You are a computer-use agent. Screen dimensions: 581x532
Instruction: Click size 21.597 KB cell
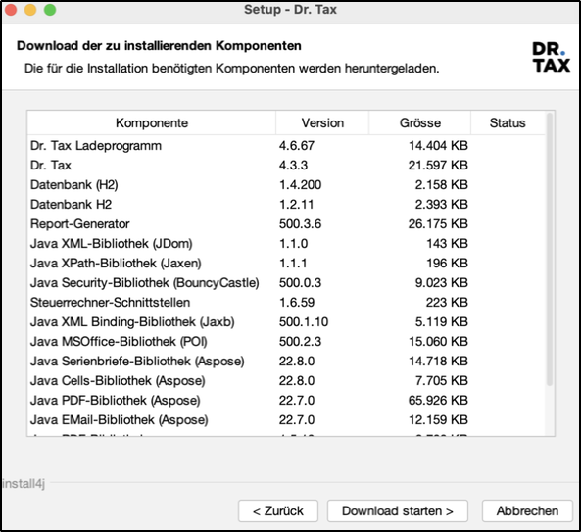(x=438, y=166)
